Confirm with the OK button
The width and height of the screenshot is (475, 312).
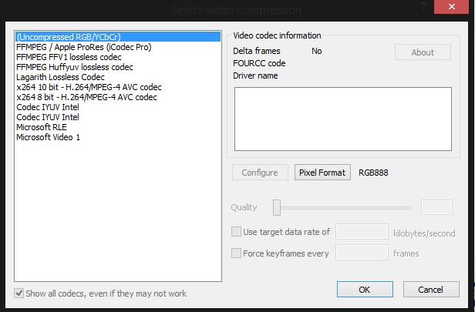[x=364, y=290]
